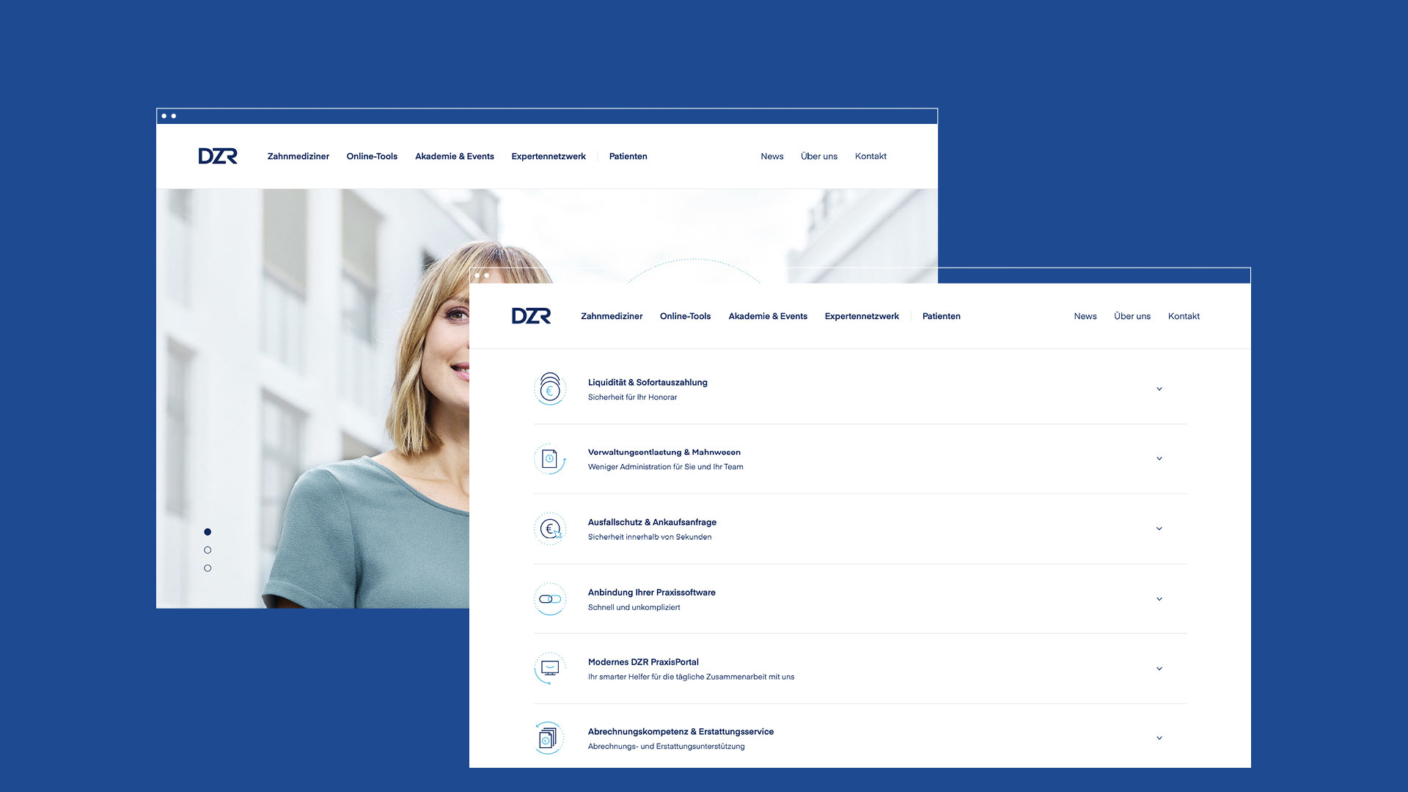The width and height of the screenshot is (1408, 792).
Task: Open Patienten in the back window
Action: tap(628, 156)
